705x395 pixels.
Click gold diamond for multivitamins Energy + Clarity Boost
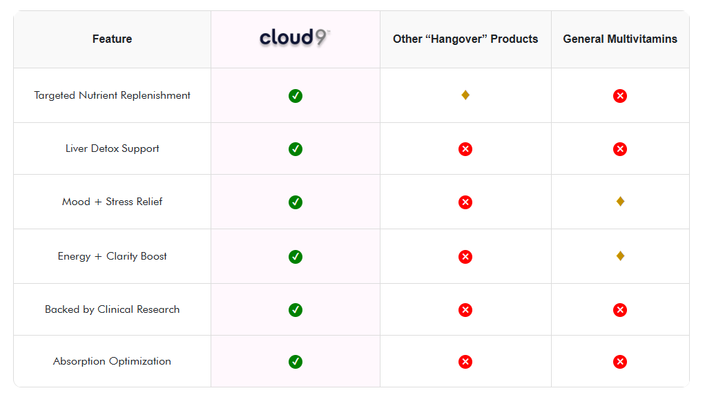coord(620,256)
